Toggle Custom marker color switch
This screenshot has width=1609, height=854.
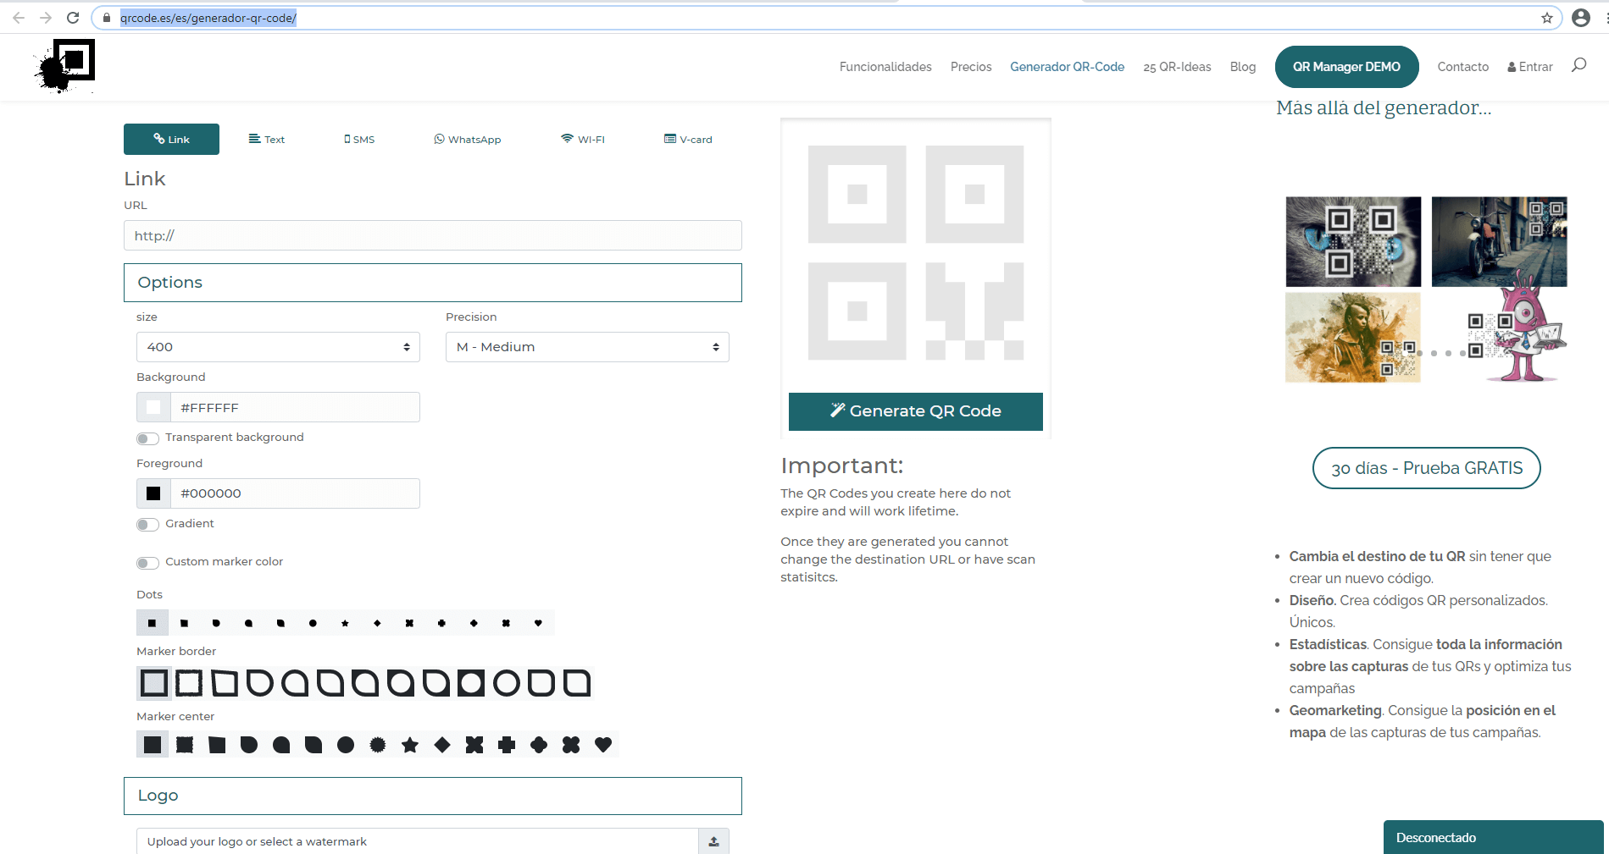(x=147, y=563)
